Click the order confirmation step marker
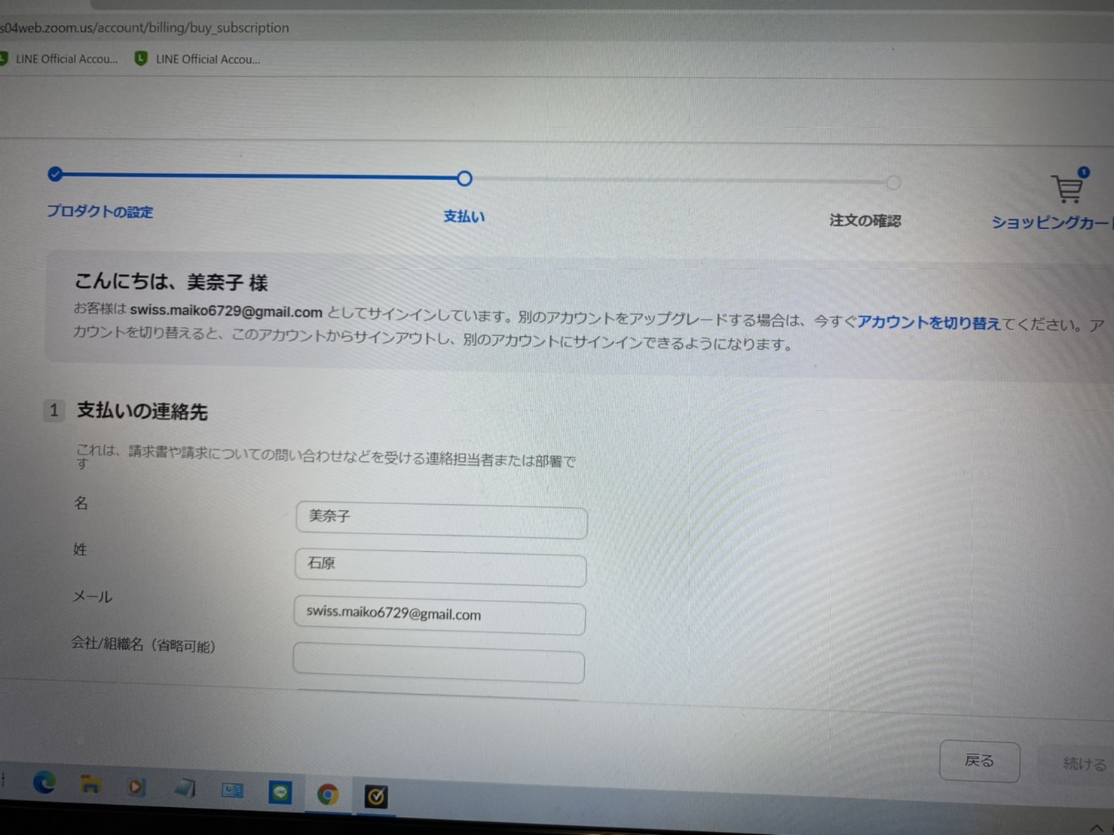Screen dimensions: 1114x835 (x=893, y=182)
